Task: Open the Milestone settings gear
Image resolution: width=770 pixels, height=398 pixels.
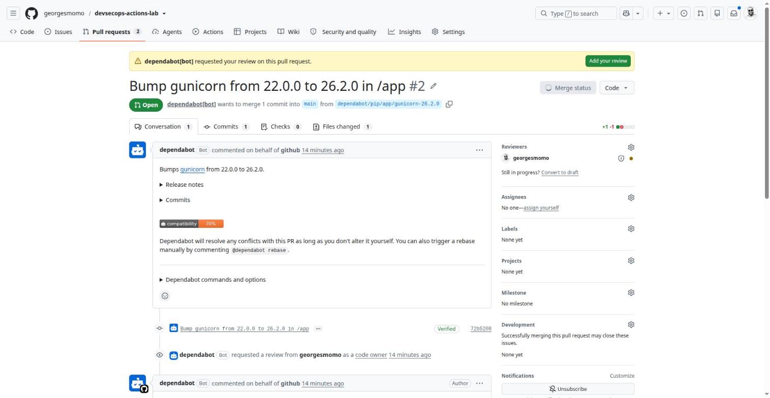Action: point(631,293)
